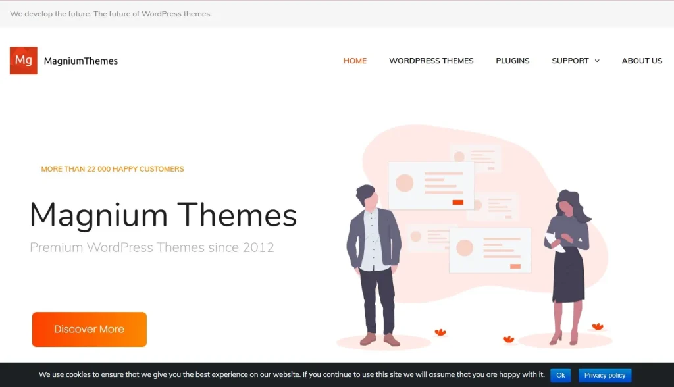Image resolution: width=674 pixels, height=387 pixels.
Task: Click the top bar tagline We develop the future
Action: [x=111, y=14]
